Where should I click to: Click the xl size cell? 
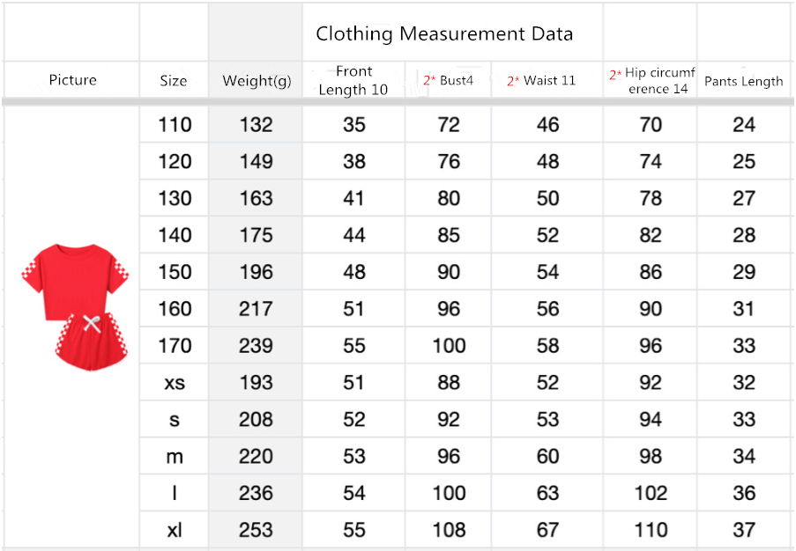(x=175, y=530)
